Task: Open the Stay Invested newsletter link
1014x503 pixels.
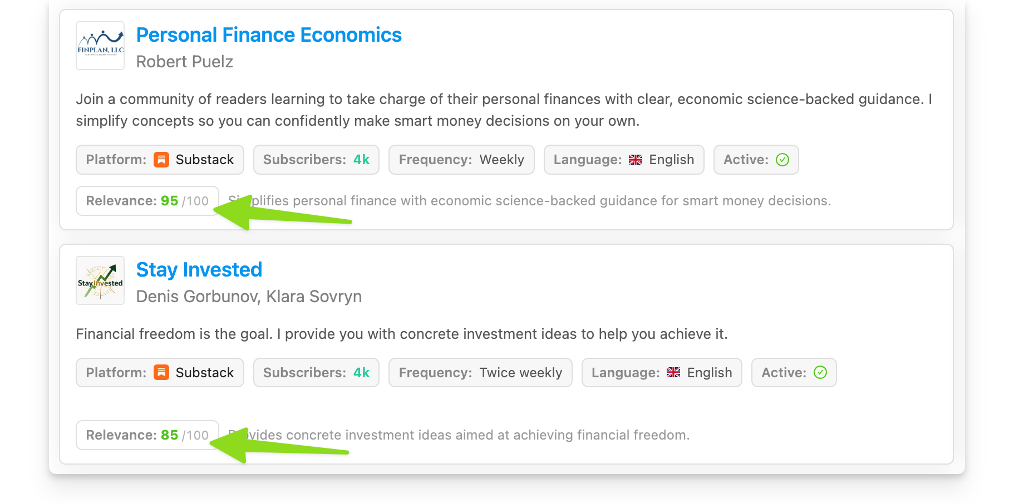Action: click(199, 270)
